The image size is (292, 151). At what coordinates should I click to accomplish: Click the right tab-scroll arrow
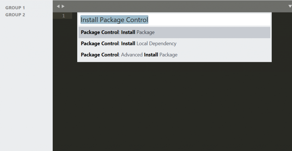[63, 6]
